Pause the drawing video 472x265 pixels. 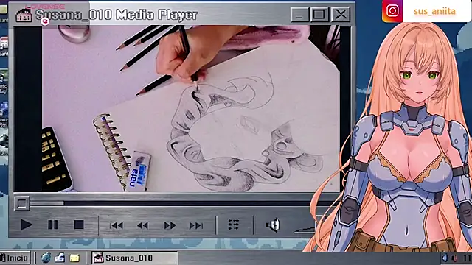(53, 225)
